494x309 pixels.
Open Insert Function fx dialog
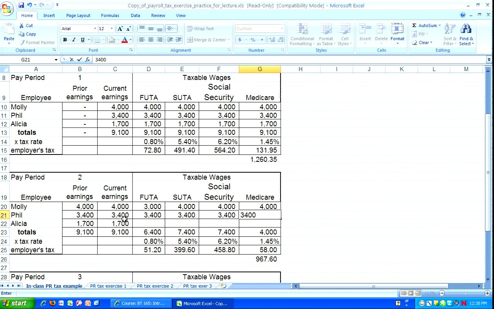click(88, 59)
